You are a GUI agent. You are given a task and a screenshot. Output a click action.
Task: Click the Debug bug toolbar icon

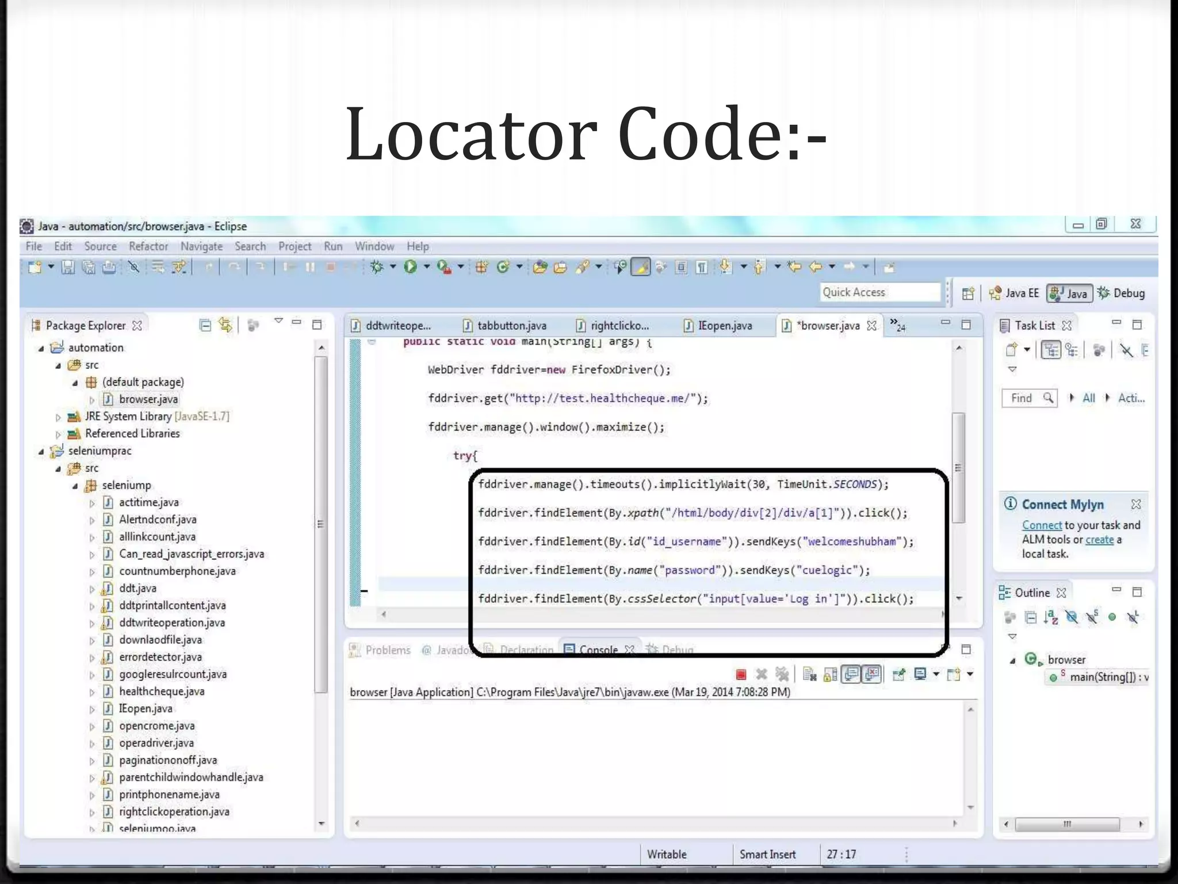377,266
